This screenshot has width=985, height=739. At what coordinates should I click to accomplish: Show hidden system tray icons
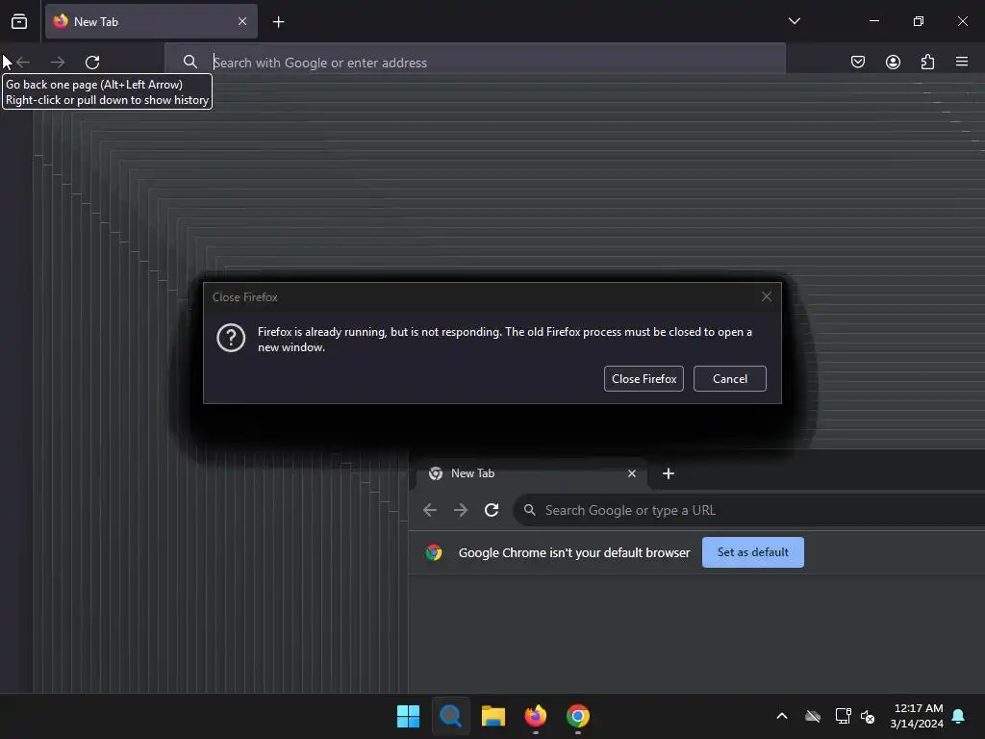tap(782, 716)
